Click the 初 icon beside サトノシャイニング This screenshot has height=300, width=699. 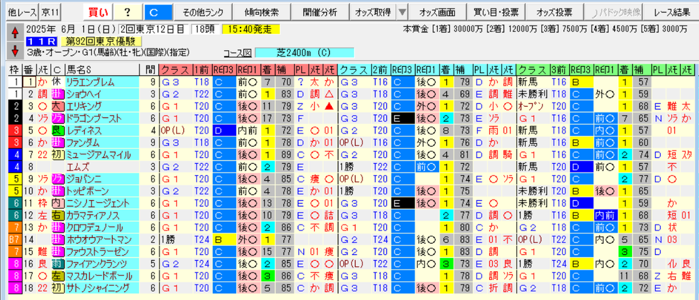57,289
